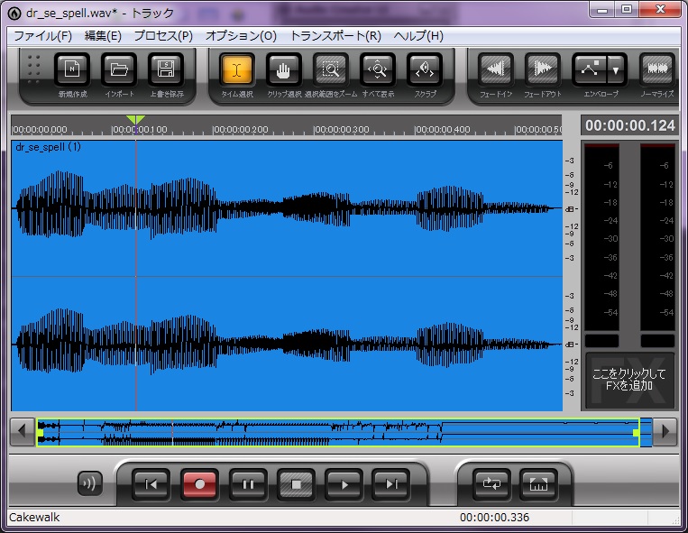Toggle the audio speaker icon button
Screen dimensions: 688x533
coord(90,483)
